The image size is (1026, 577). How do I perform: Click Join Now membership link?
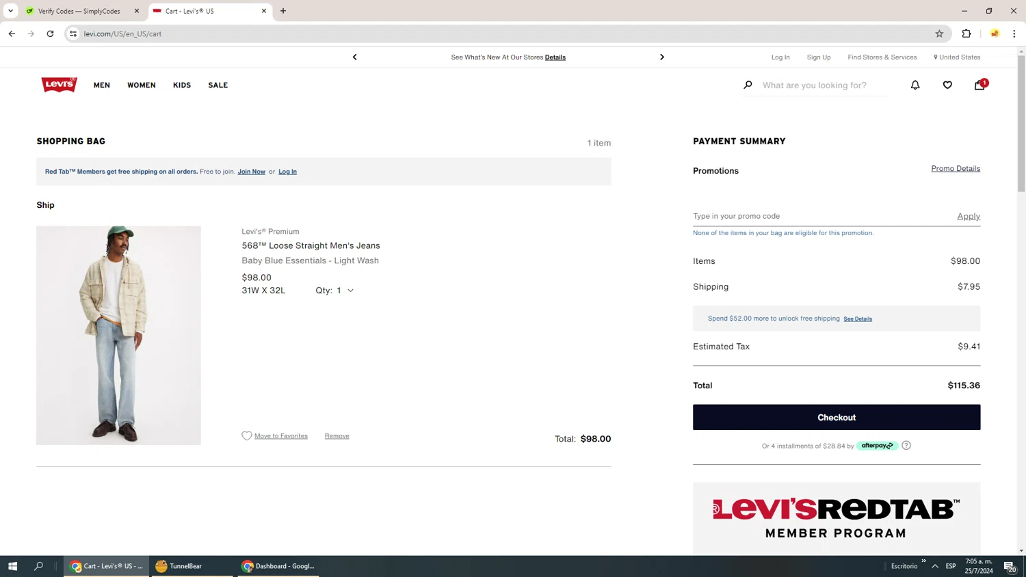coord(251,172)
